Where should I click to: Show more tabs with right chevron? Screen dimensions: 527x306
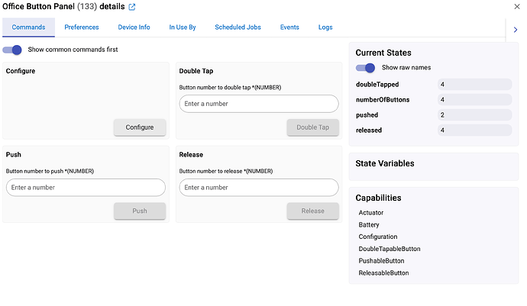point(516,30)
